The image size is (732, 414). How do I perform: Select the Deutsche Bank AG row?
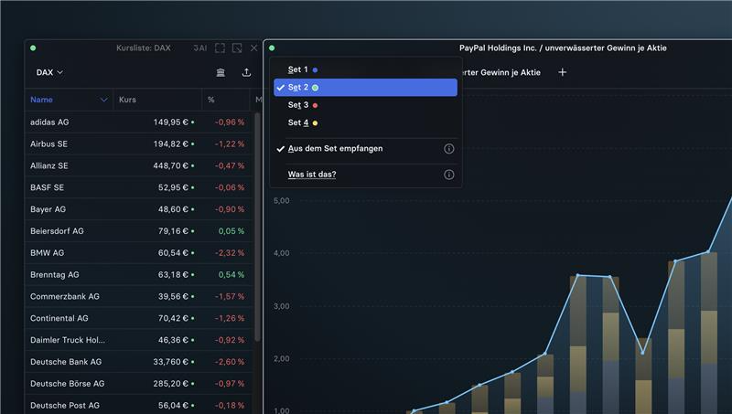[x=139, y=362]
